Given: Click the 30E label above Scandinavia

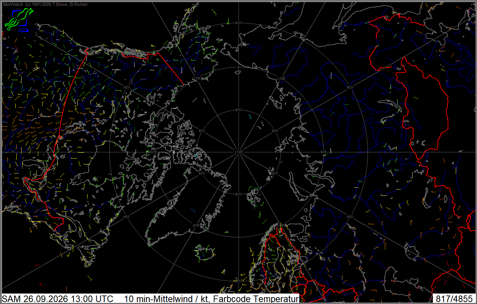Looking at the screenshot, I should pos(281,226).
